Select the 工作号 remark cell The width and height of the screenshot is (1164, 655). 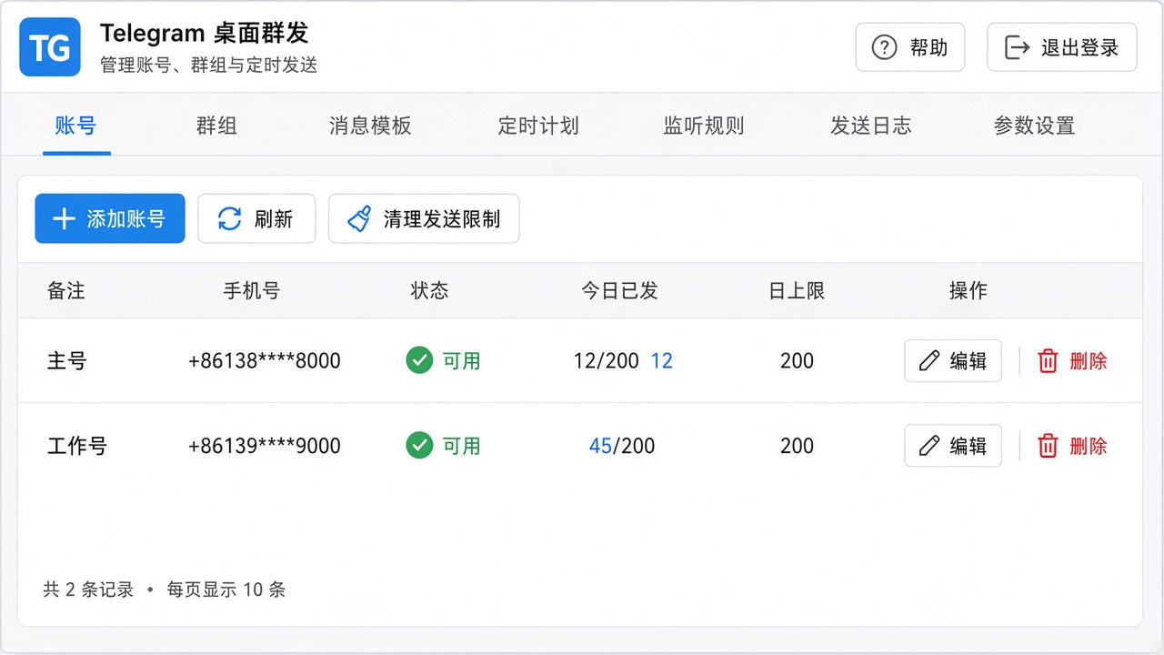tap(77, 446)
